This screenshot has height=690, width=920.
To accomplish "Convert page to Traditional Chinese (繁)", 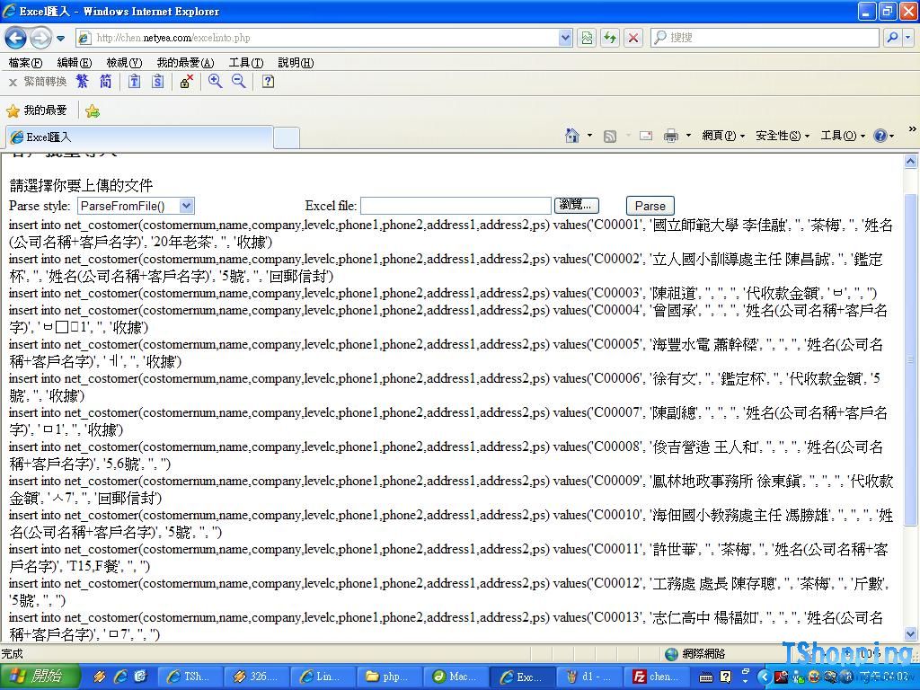I will pyautogui.click(x=83, y=82).
